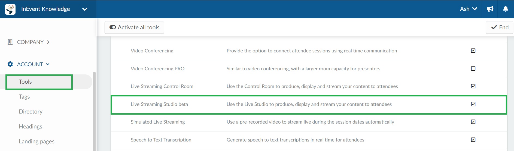Screen dimensions: 514x151
Task: Click the 'Use the Live Studio to produce' description
Action: click(309, 104)
